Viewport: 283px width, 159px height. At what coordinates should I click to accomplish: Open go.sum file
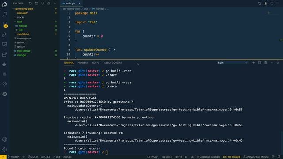pyautogui.click(x=21, y=47)
